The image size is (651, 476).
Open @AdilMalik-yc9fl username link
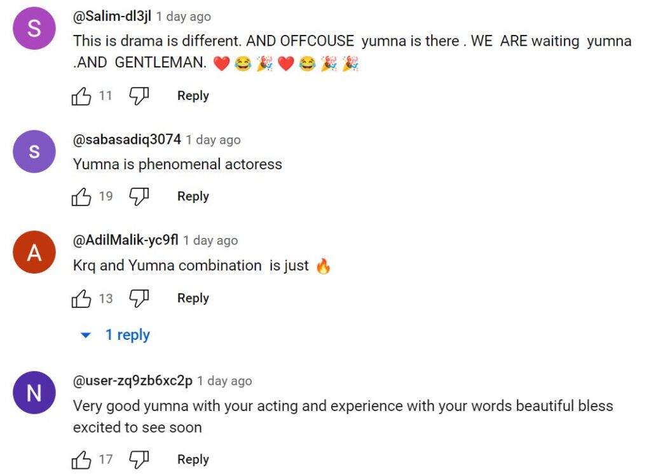click(x=126, y=240)
